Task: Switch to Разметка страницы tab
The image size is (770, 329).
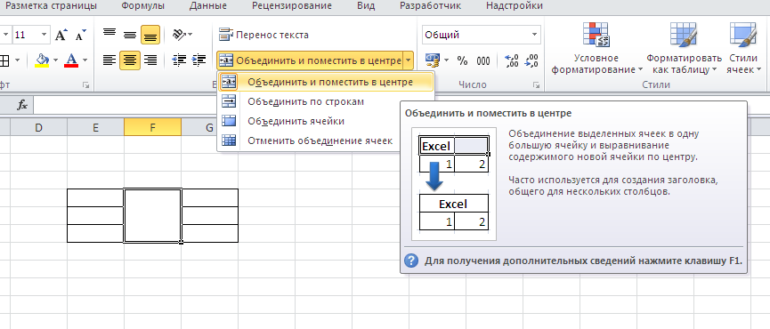Action: 51,6
